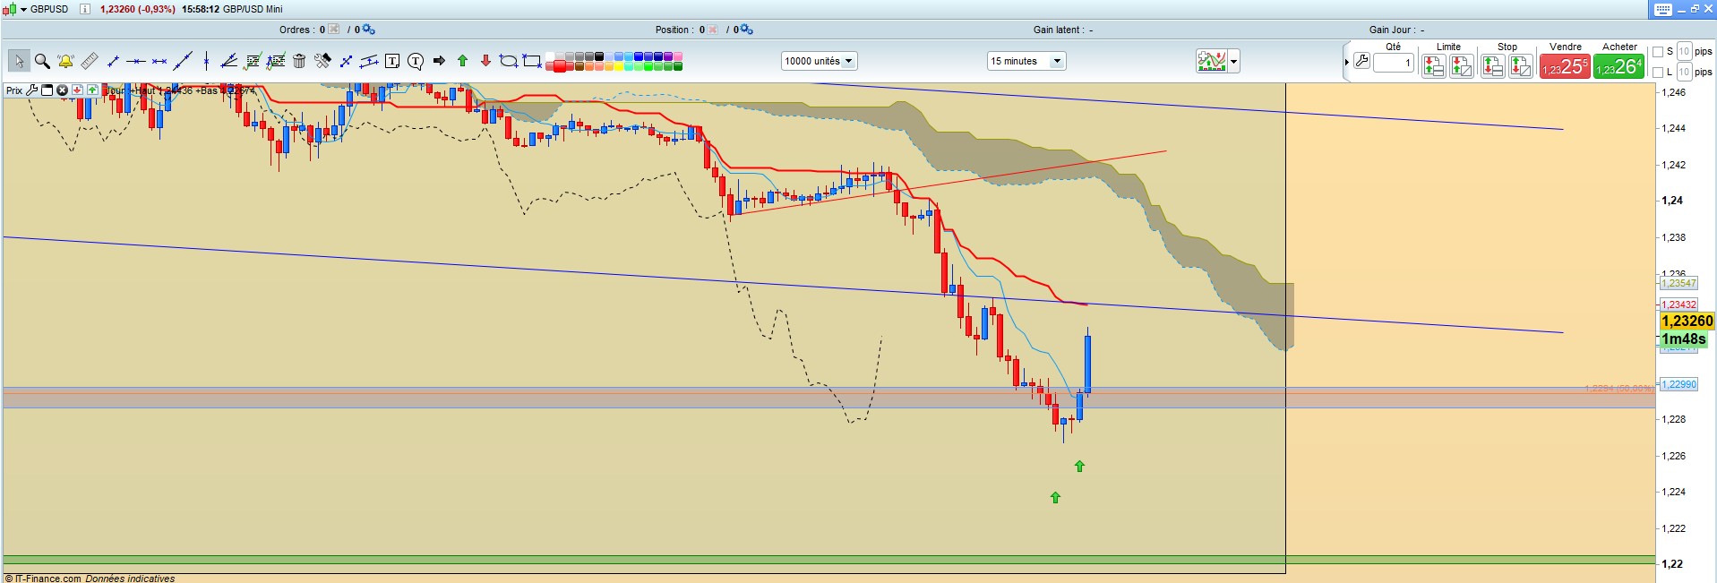Click the trash bin delete tool

(x=299, y=61)
